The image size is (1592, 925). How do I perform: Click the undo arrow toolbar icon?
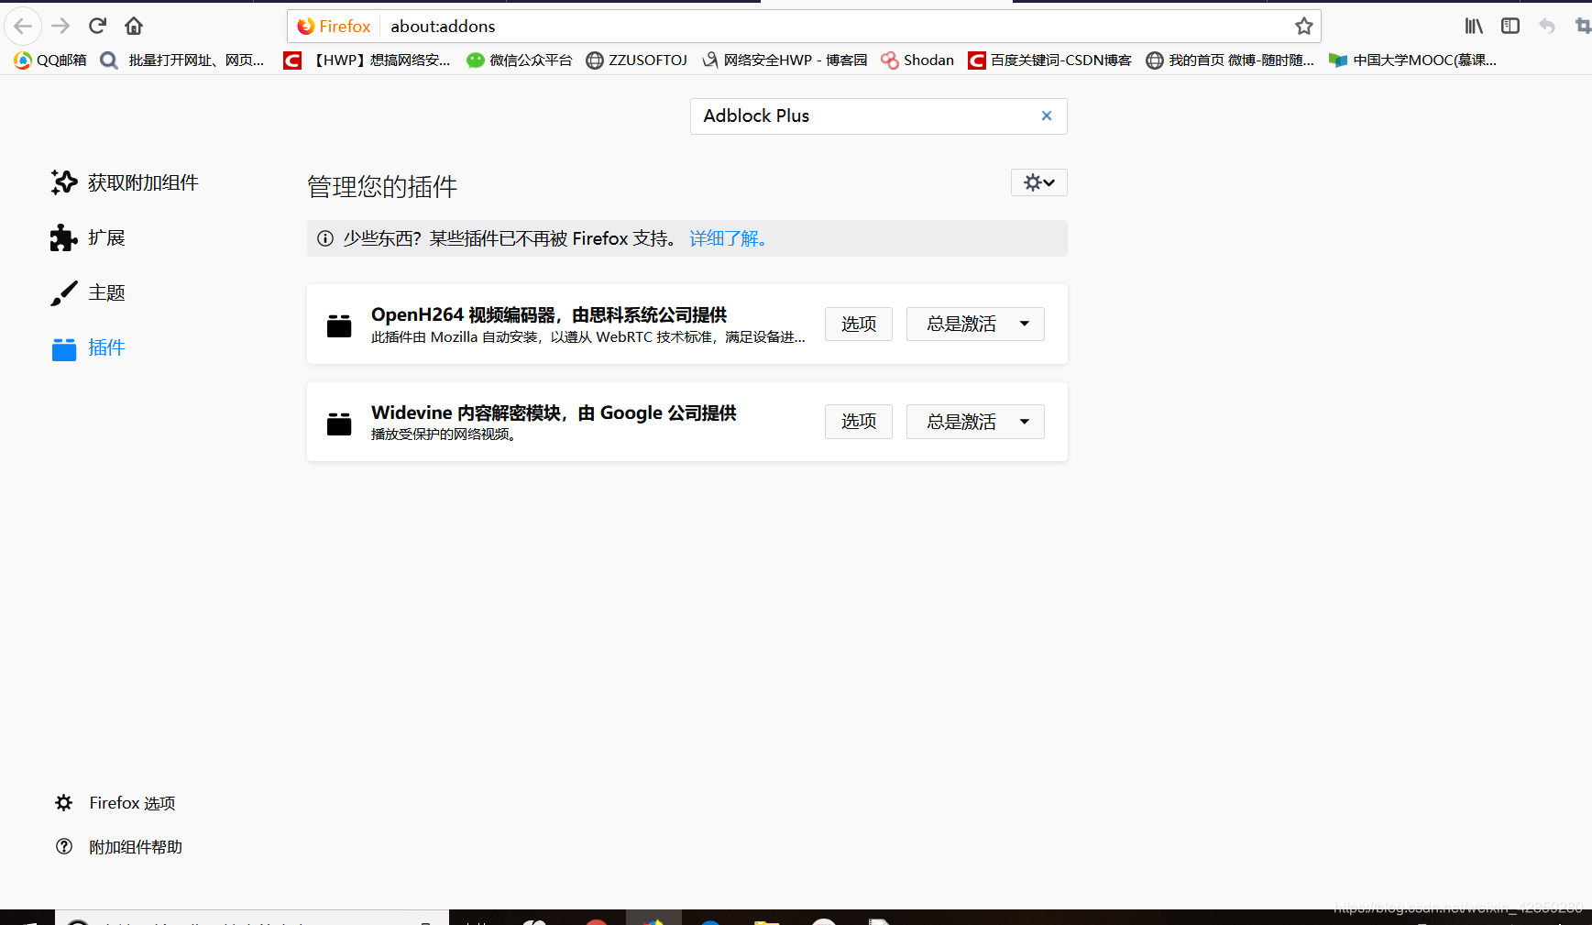(x=1547, y=26)
